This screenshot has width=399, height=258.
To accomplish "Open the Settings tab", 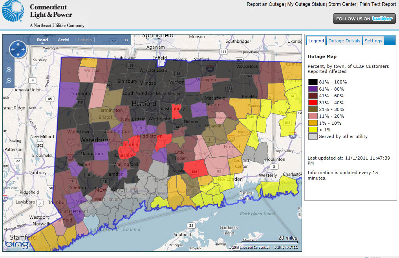I will [x=373, y=41].
